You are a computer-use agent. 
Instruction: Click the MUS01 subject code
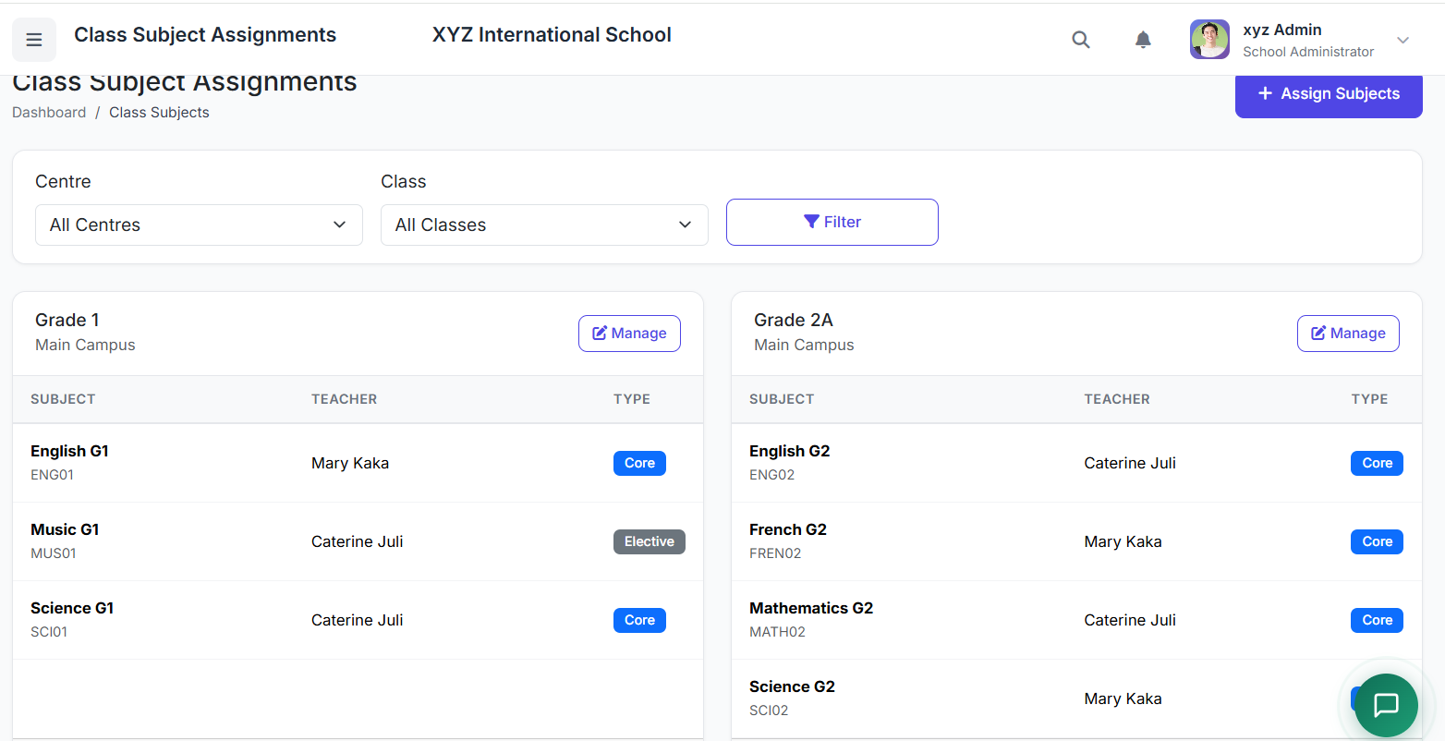[x=54, y=553]
